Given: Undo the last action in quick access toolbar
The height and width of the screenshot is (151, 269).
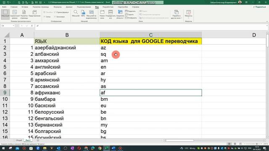Looking at the screenshot, I should [8, 3].
